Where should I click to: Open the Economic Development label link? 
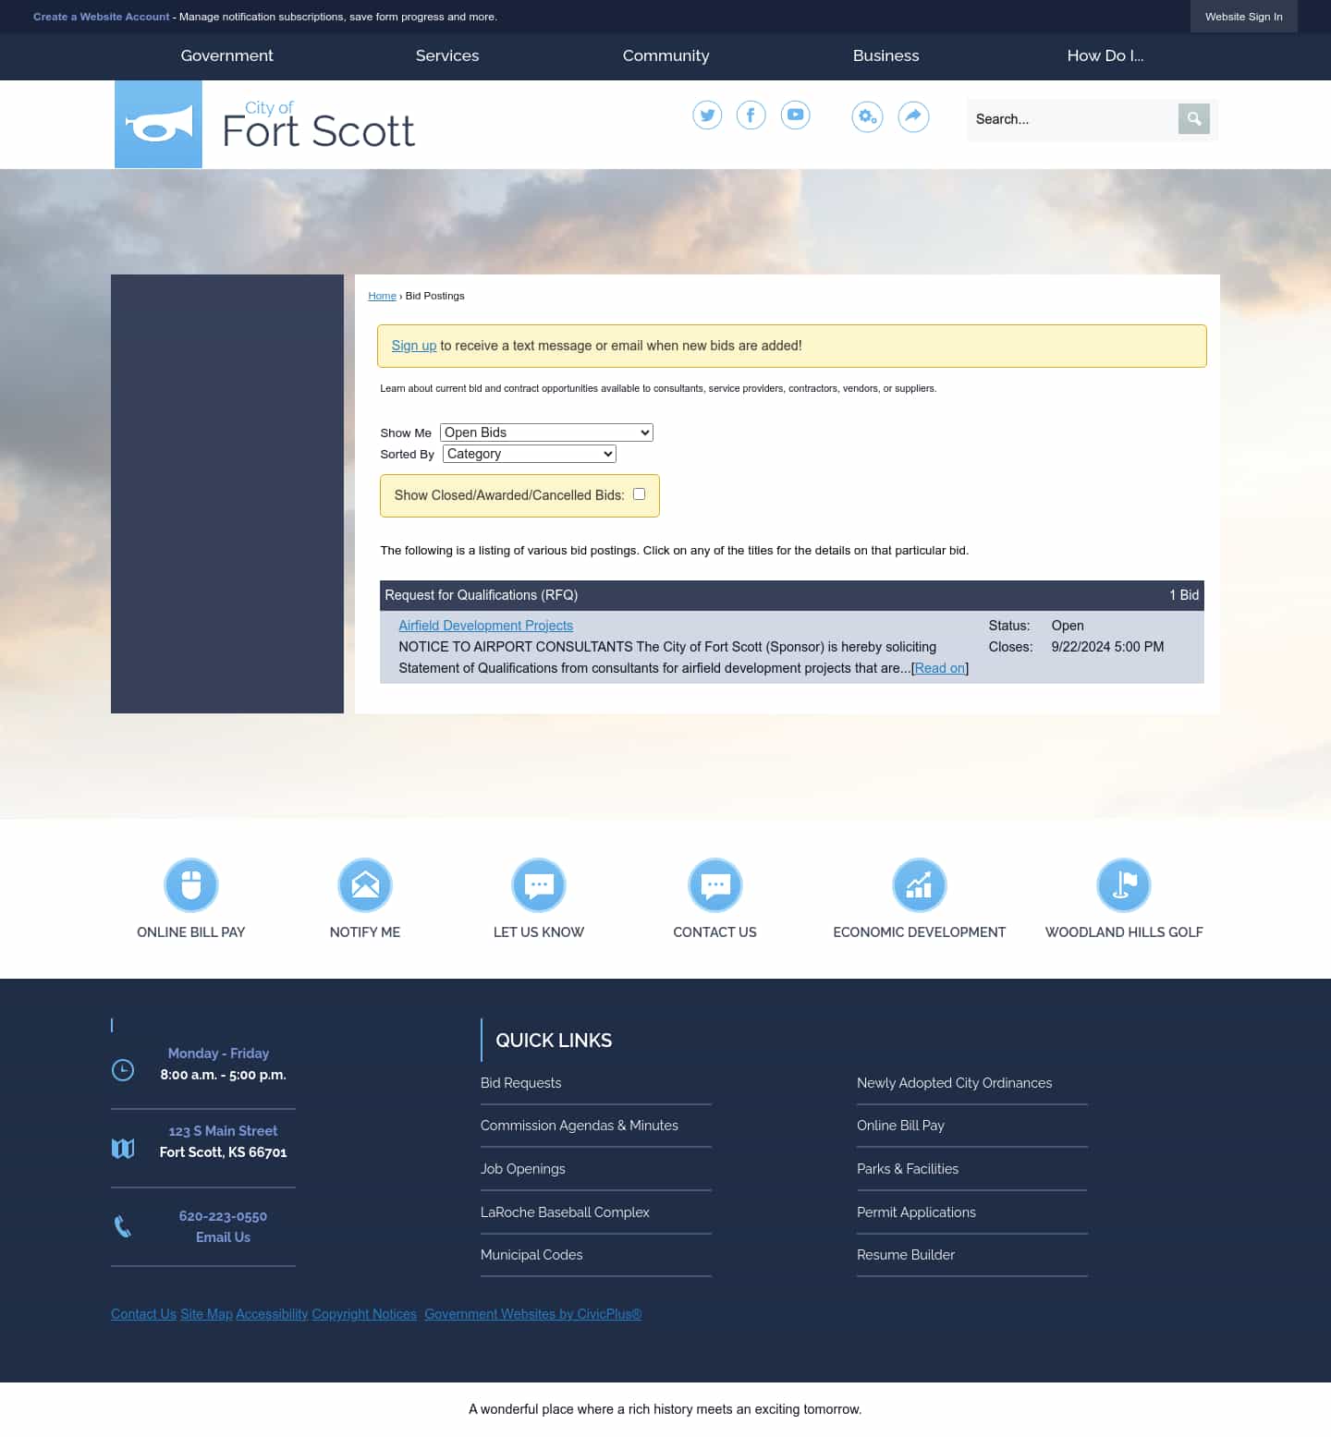(x=920, y=932)
